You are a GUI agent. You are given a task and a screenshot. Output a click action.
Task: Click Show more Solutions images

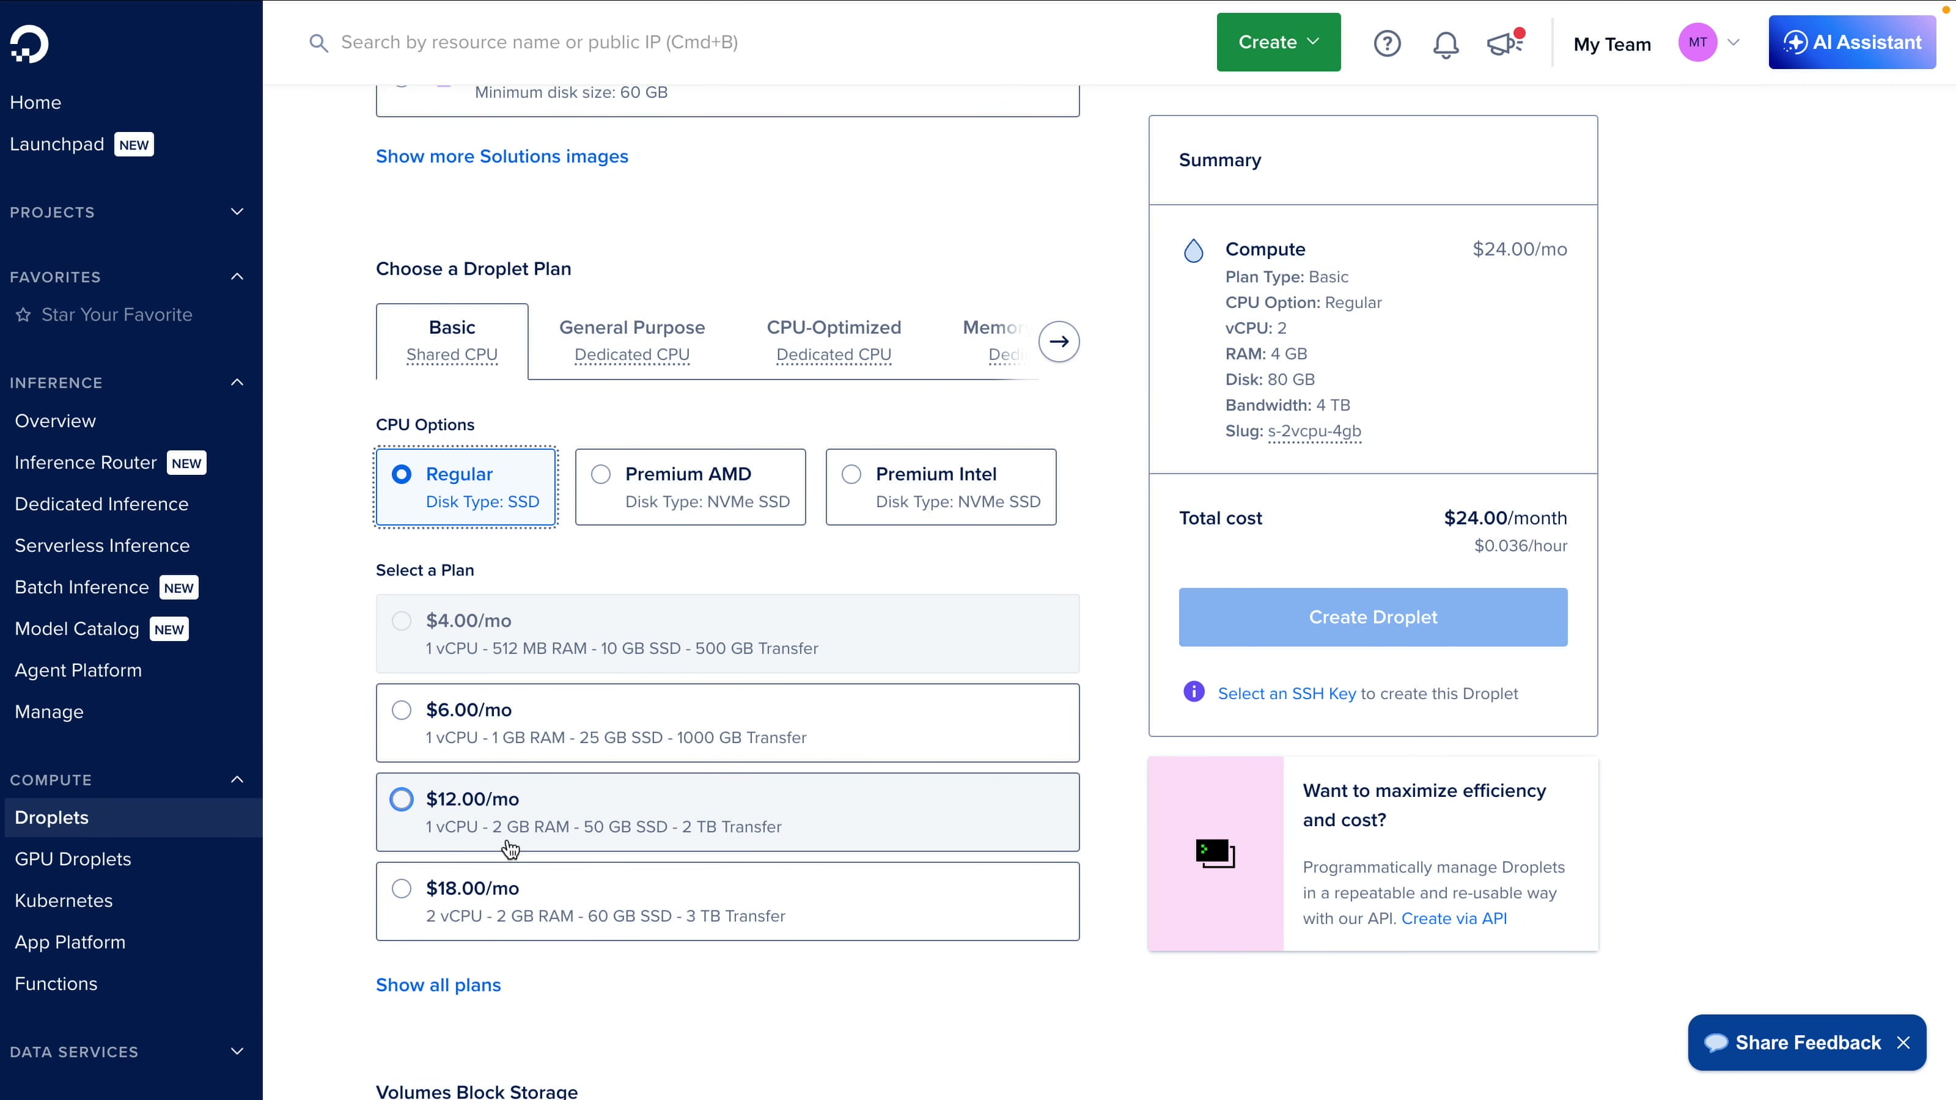[x=502, y=156]
